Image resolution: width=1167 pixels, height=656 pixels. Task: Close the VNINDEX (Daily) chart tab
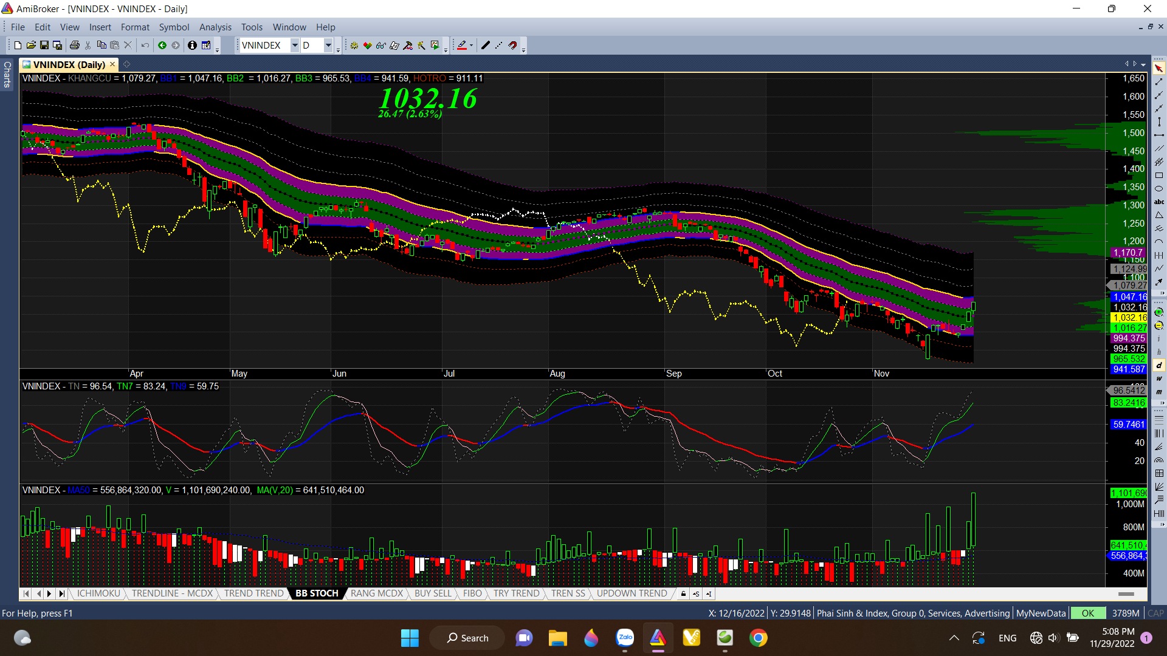(x=112, y=64)
